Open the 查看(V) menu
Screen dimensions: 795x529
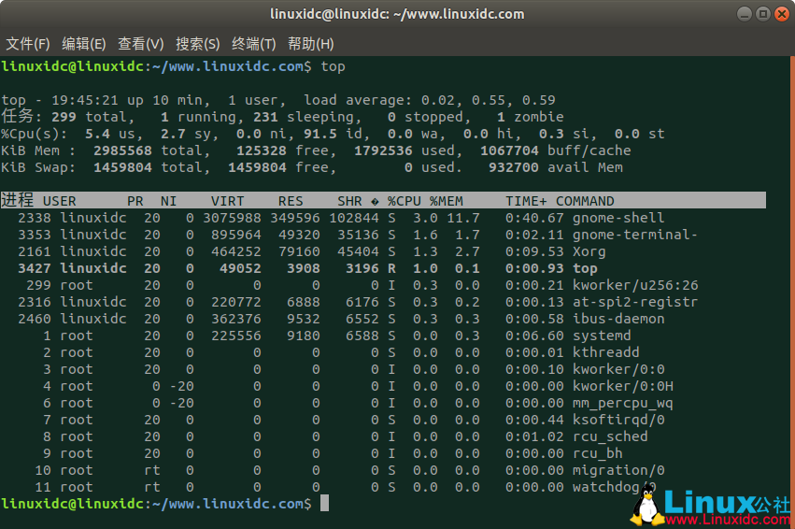tap(140, 44)
